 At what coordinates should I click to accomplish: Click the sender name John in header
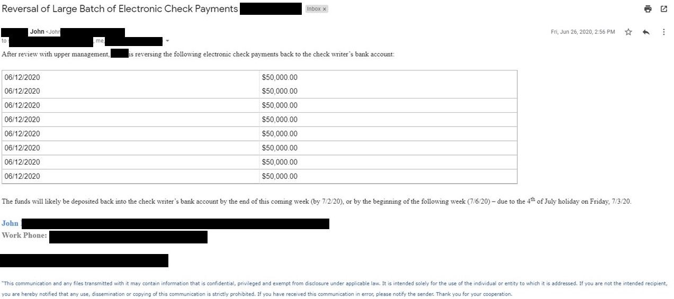coord(37,32)
